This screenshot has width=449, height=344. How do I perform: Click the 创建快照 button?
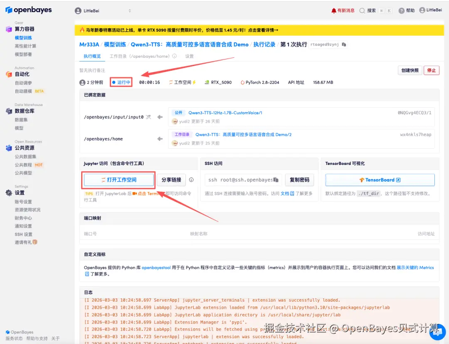[x=410, y=70]
